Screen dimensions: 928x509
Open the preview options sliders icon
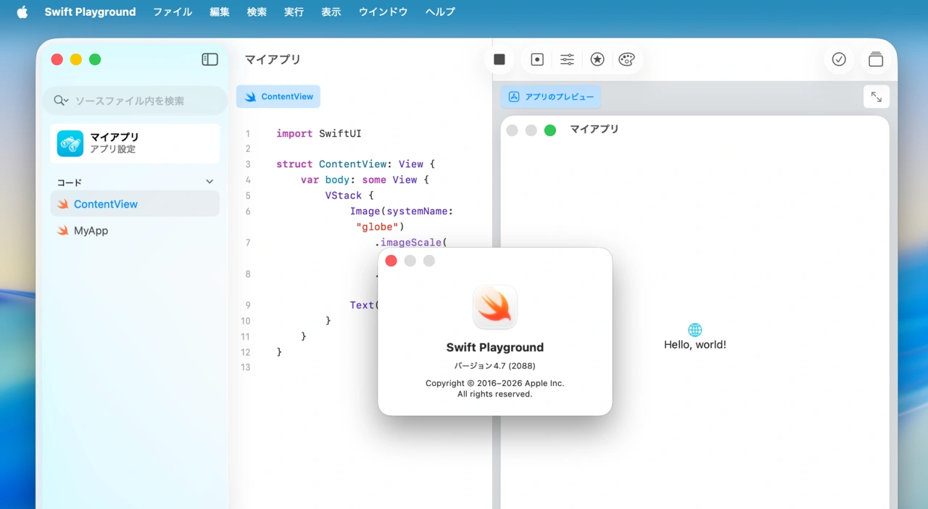pyautogui.click(x=567, y=59)
